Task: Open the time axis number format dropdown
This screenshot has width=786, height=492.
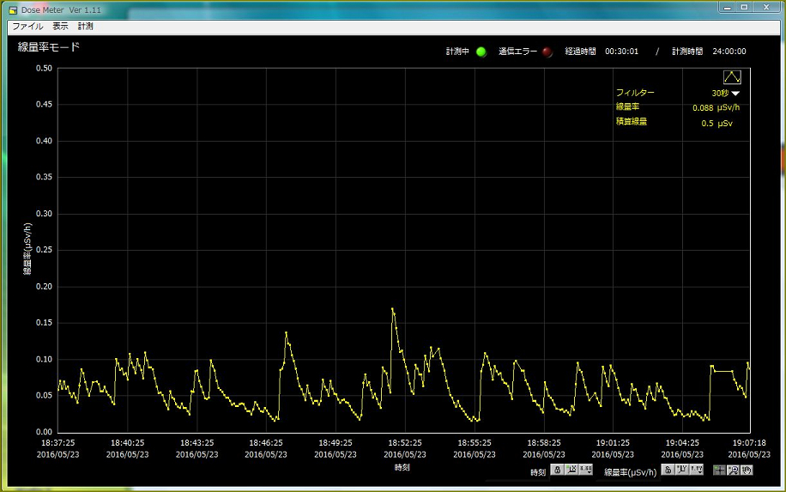Action: (586, 470)
